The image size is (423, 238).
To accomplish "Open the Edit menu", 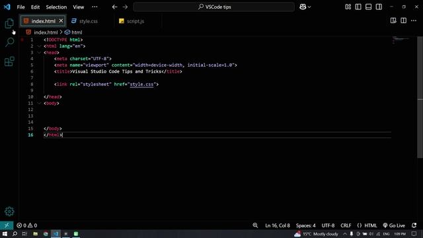I will point(35,7).
